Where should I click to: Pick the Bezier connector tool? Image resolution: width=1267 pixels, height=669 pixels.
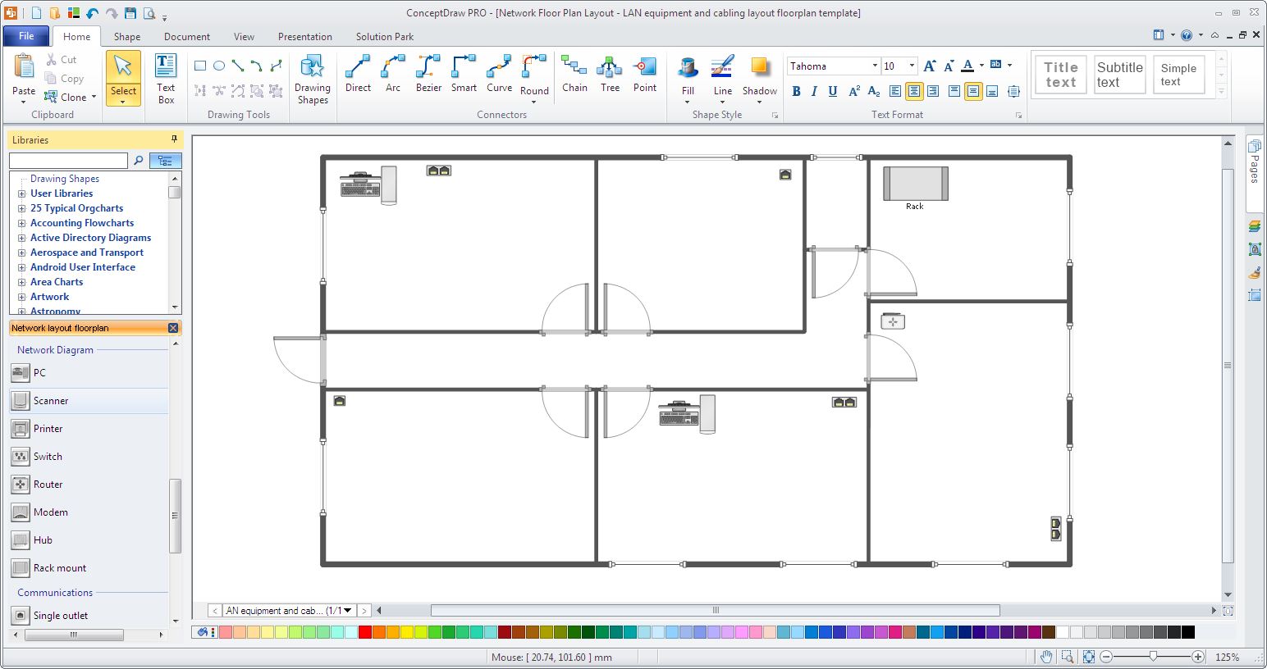pos(428,74)
